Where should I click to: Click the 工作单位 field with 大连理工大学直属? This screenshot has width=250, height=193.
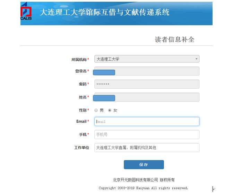pyautogui.click(x=147, y=148)
